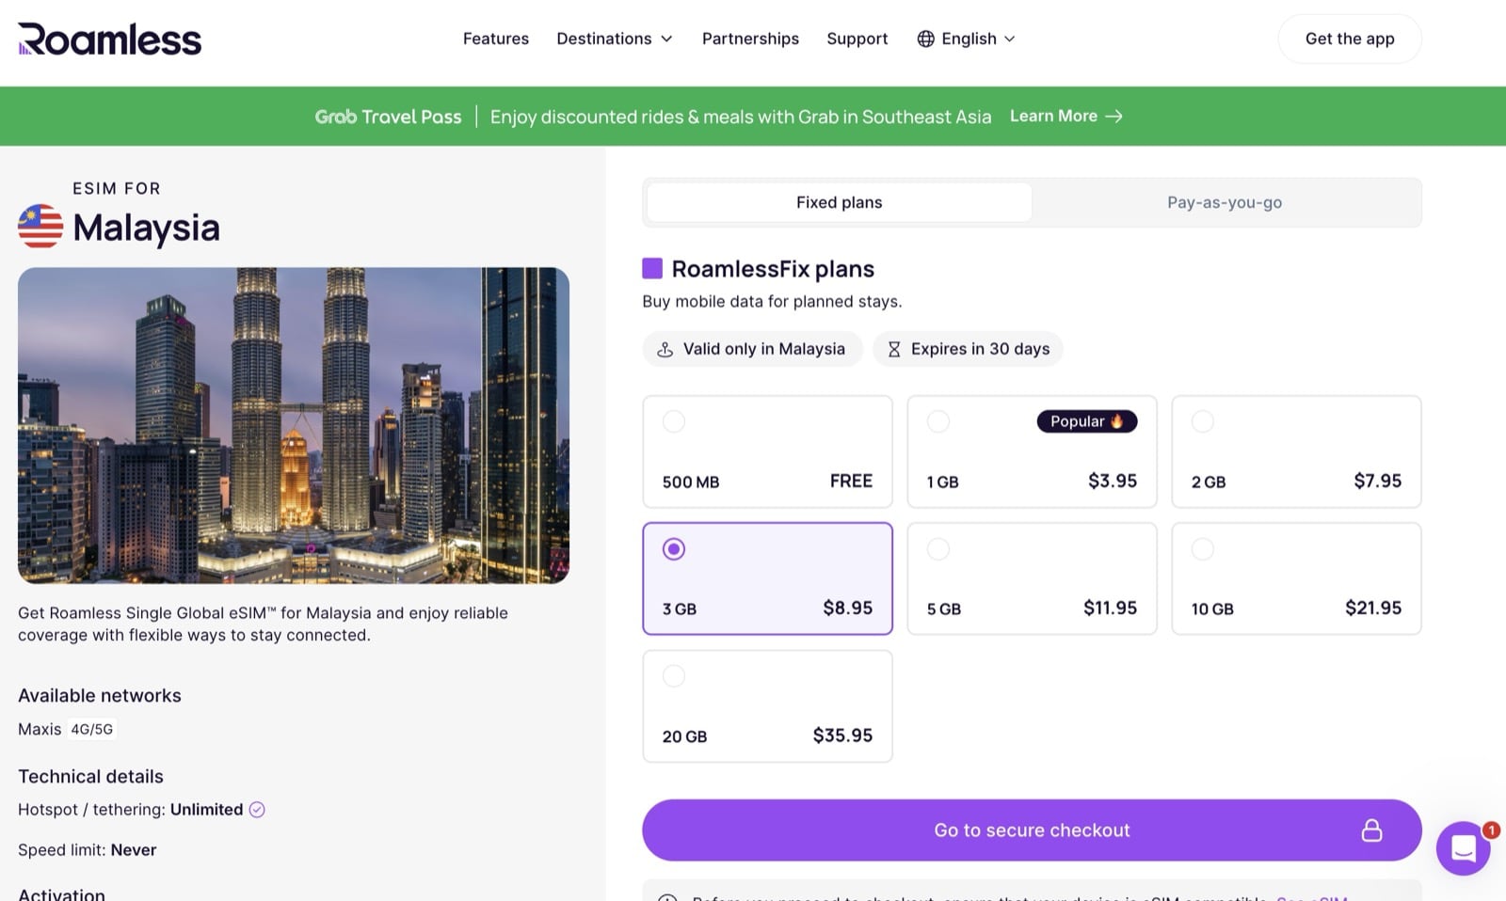Image resolution: width=1506 pixels, height=901 pixels.
Task: Click the lock icon on checkout button
Action: coord(1371,830)
